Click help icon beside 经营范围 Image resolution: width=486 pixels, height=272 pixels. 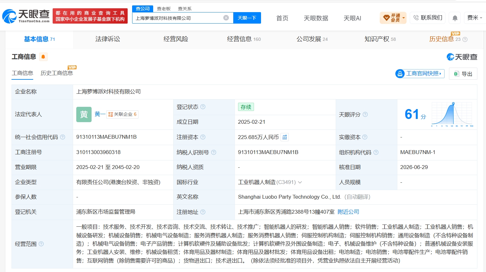click(x=41, y=244)
